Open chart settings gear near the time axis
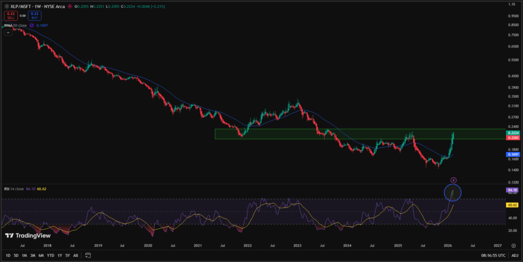523x262 pixels. (x=513, y=246)
